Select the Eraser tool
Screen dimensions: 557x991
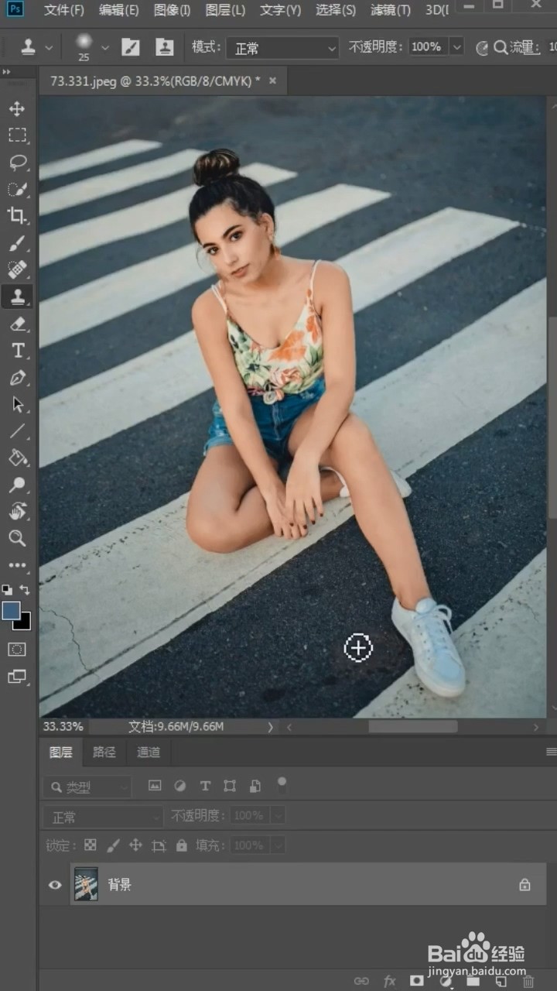[x=17, y=324]
